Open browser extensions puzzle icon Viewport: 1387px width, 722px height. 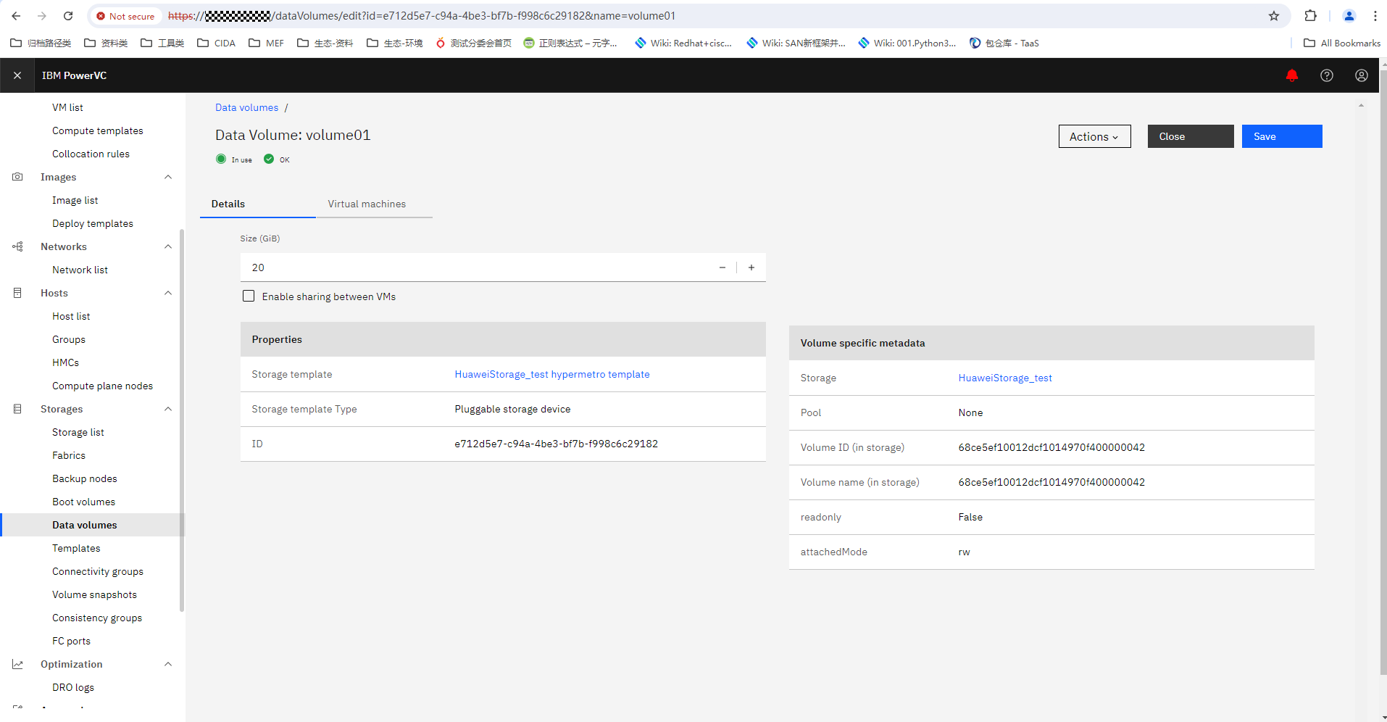[1311, 16]
